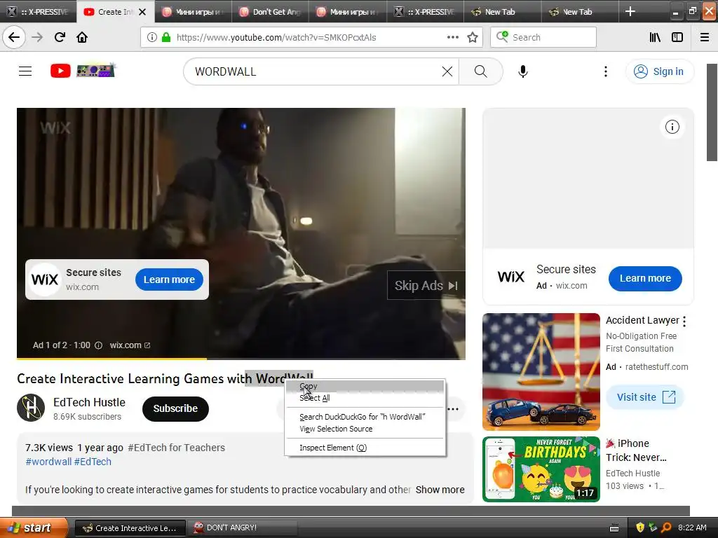Image resolution: width=718 pixels, height=538 pixels.
Task: Open wix.com link on video ad
Action: (130, 345)
